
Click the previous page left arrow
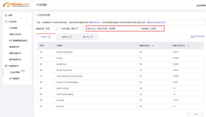point(189,114)
